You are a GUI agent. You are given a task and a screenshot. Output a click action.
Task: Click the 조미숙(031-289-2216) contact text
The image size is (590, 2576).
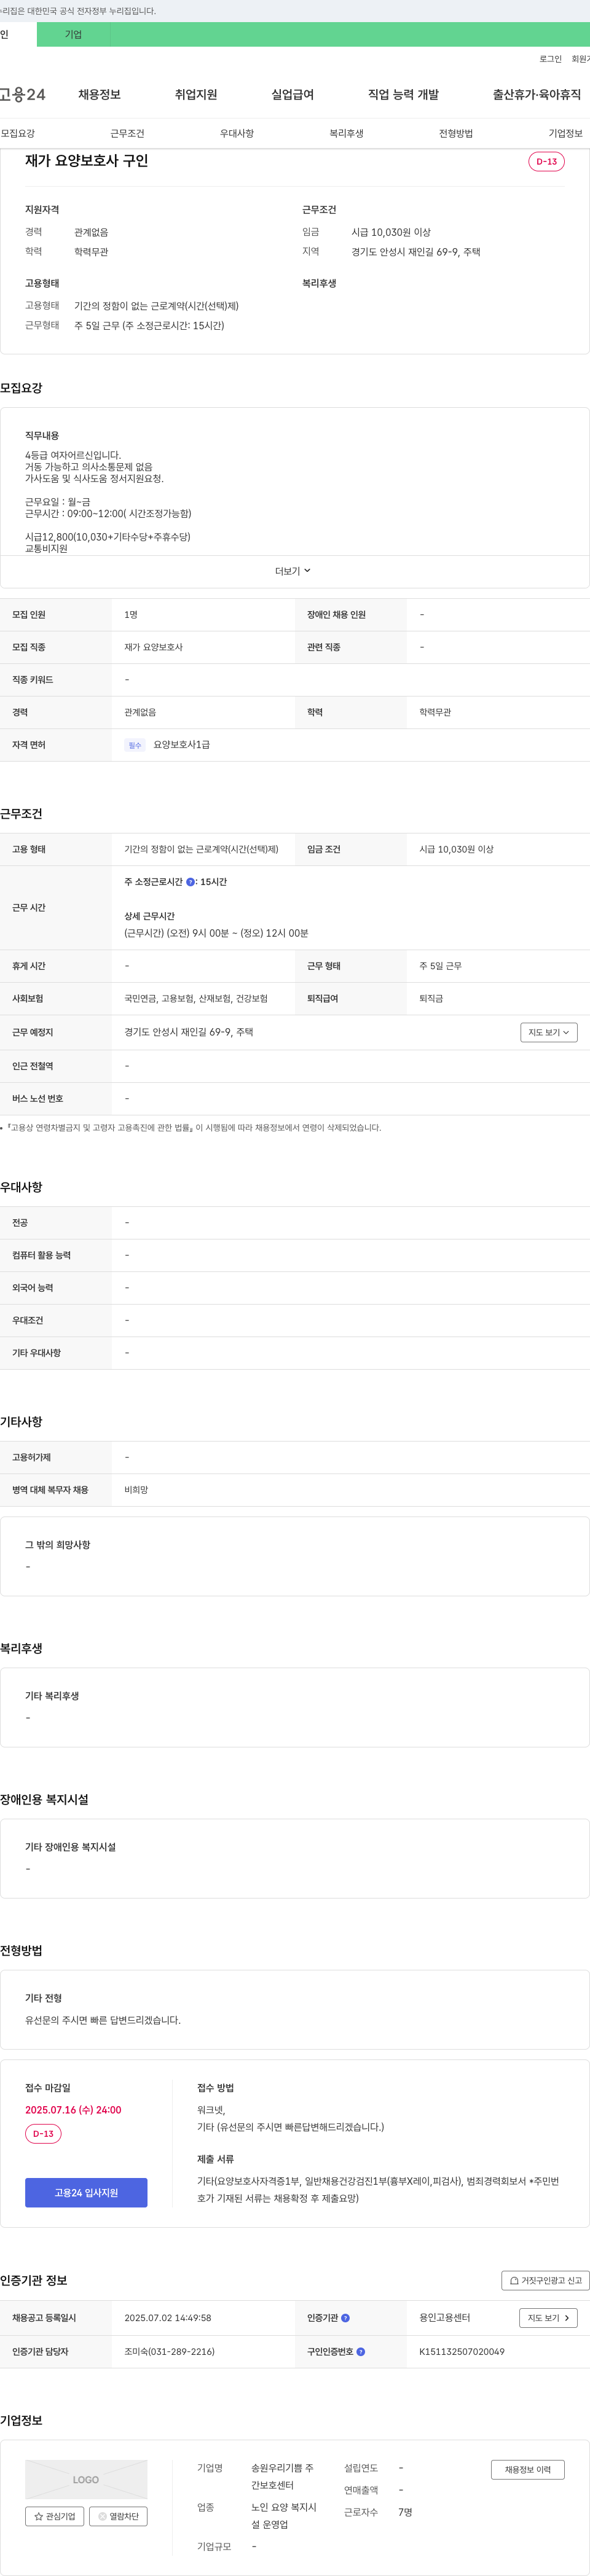[169, 2352]
